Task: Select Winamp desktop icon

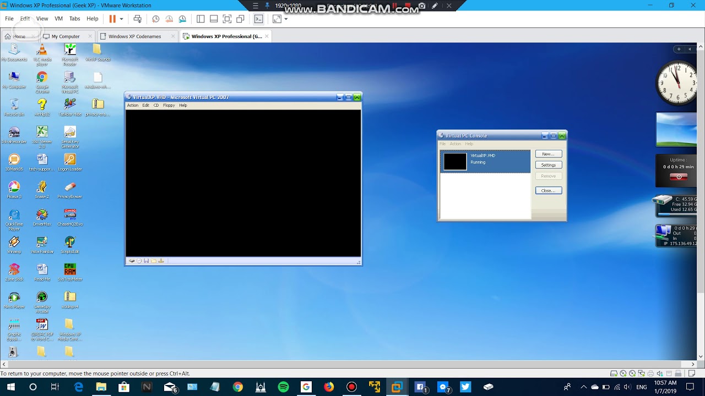Action: [14, 245]
